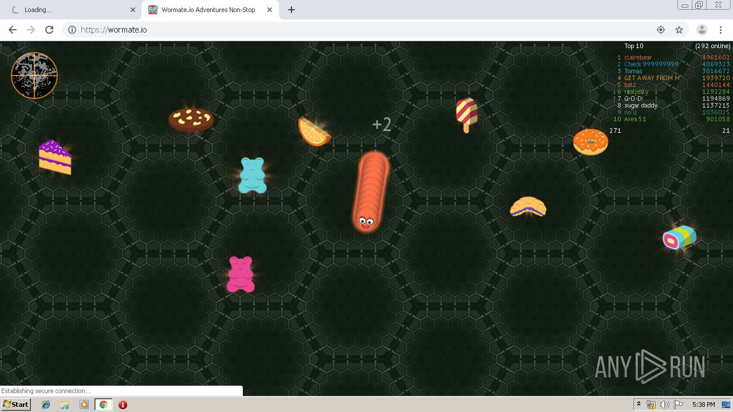The height and width of the screenshot is (412, 733).
Task: Click leaderboard entry GET AWAY FROM M
Action: (652, 78)
